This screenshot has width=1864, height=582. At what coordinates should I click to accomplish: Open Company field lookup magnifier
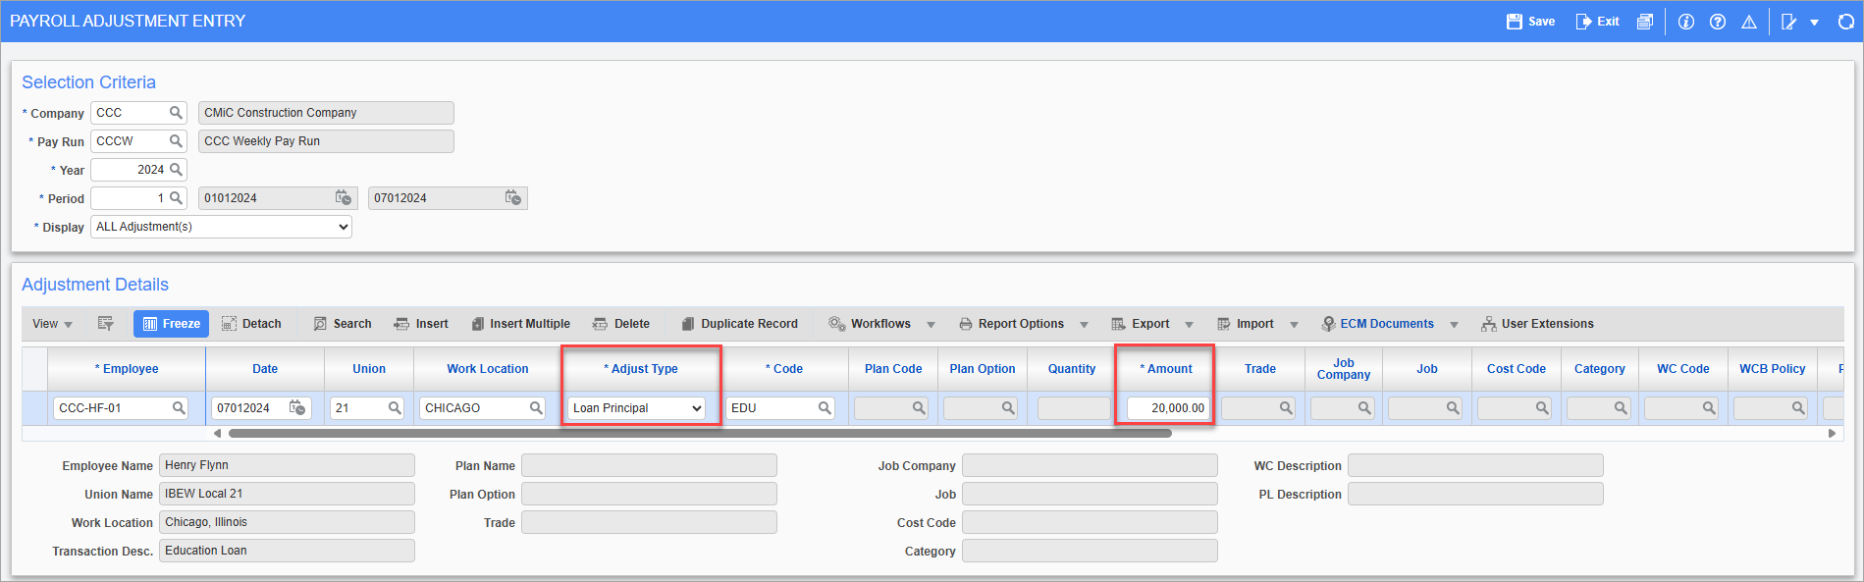click(x=176, y=113)
